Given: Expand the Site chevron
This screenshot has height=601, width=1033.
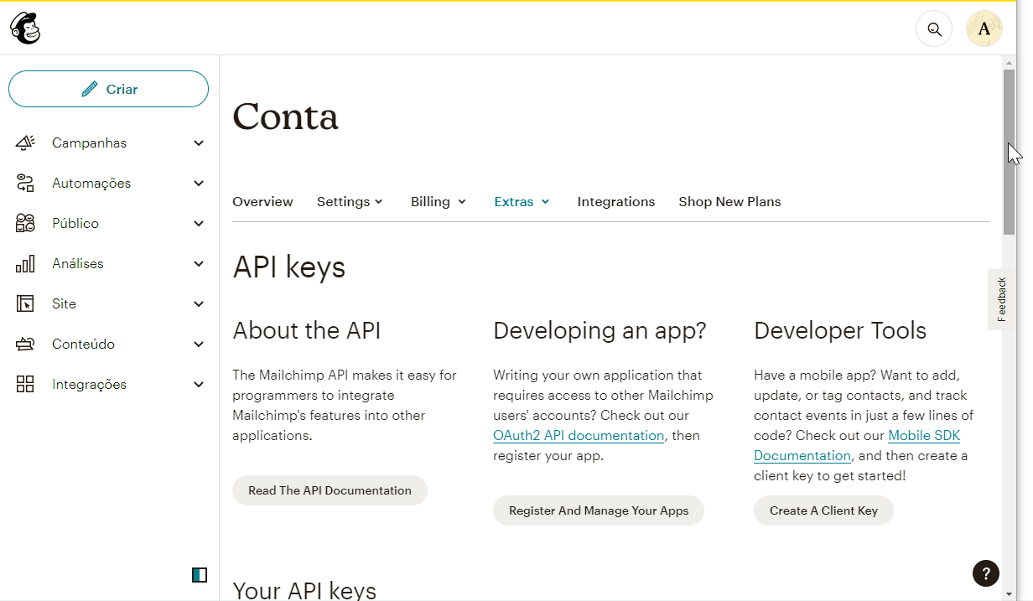Looking at the screenshot, I should pos(199,304).
